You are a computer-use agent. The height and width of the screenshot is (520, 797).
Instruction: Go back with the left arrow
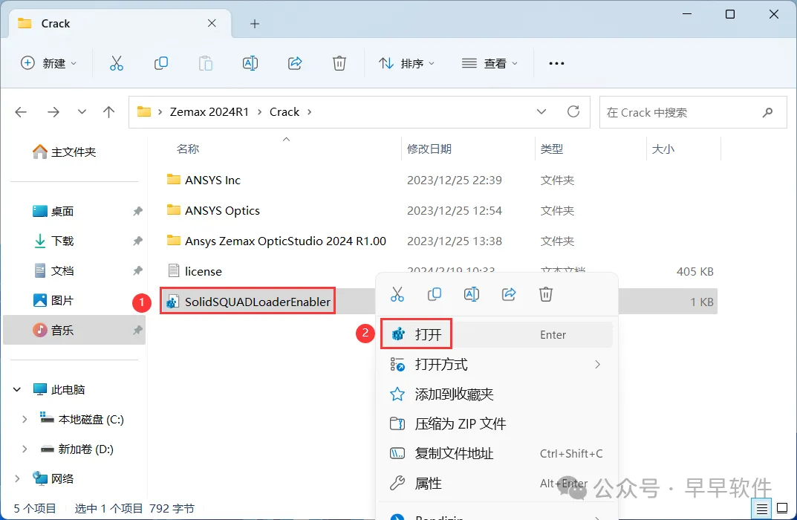pos(21,112)
